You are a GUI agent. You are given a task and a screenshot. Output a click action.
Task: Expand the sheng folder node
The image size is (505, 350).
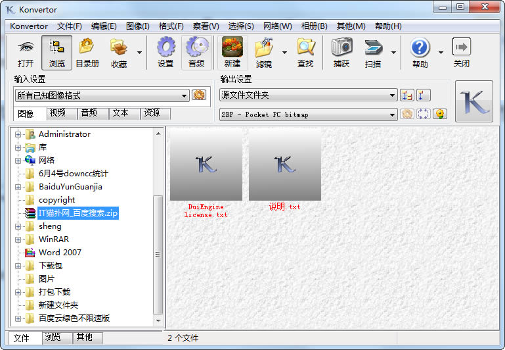18,226
